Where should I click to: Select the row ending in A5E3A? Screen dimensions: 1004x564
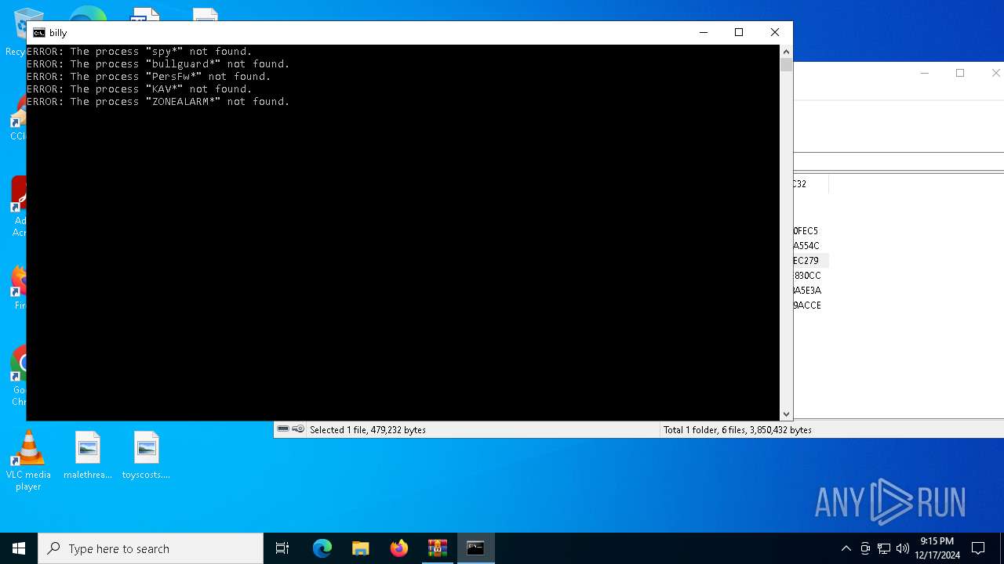point(806,291)
